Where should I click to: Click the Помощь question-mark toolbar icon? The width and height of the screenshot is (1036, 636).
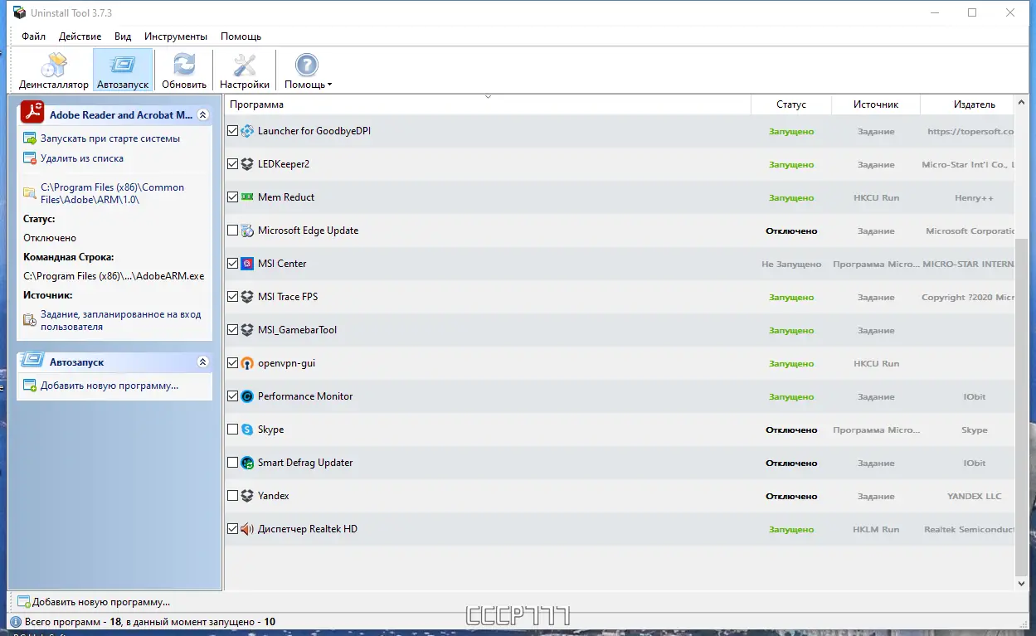307,66
